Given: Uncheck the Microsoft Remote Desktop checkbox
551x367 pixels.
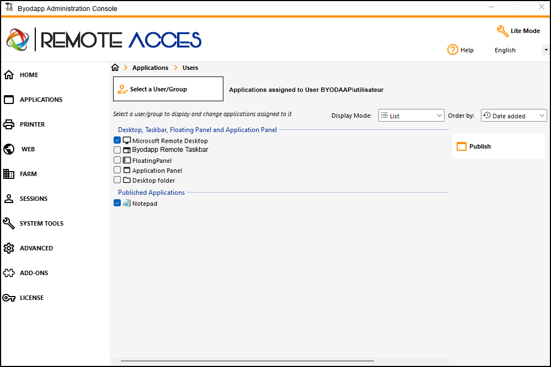Looking at the screenshot, I should pyautogui.click(x=117, y=140).
